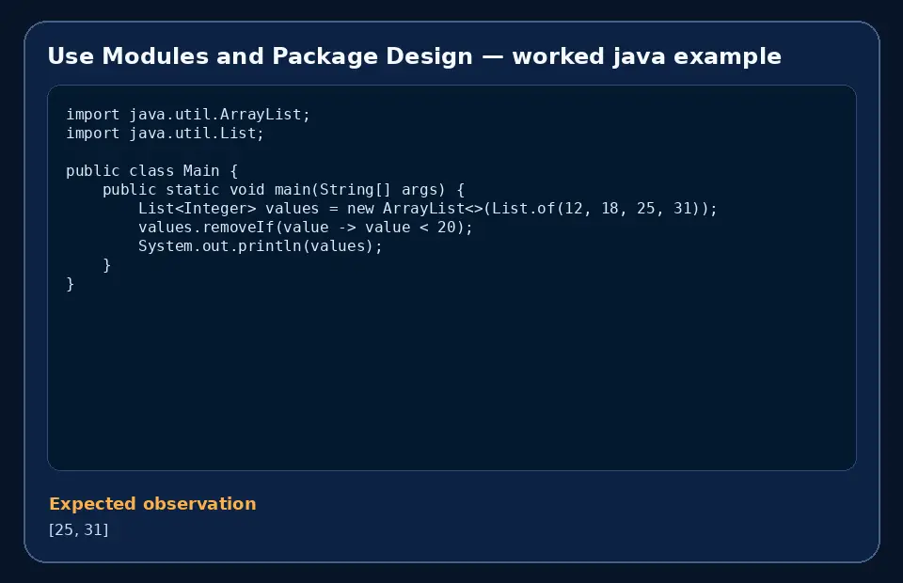Click the 'System.out.println(values);' line
The width and height of the screenshot is (903, 583).
(261, 246)
